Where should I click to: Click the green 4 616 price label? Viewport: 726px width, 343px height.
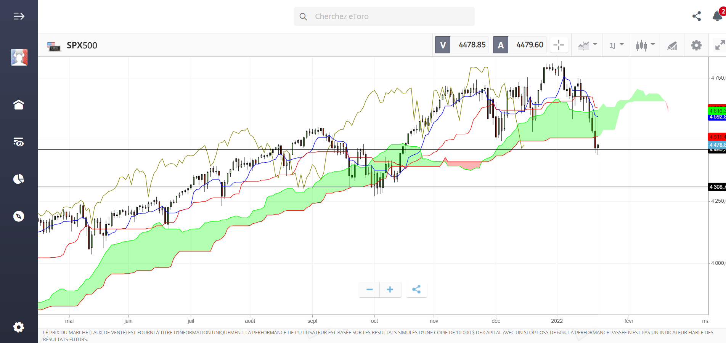tap(717, 111)
